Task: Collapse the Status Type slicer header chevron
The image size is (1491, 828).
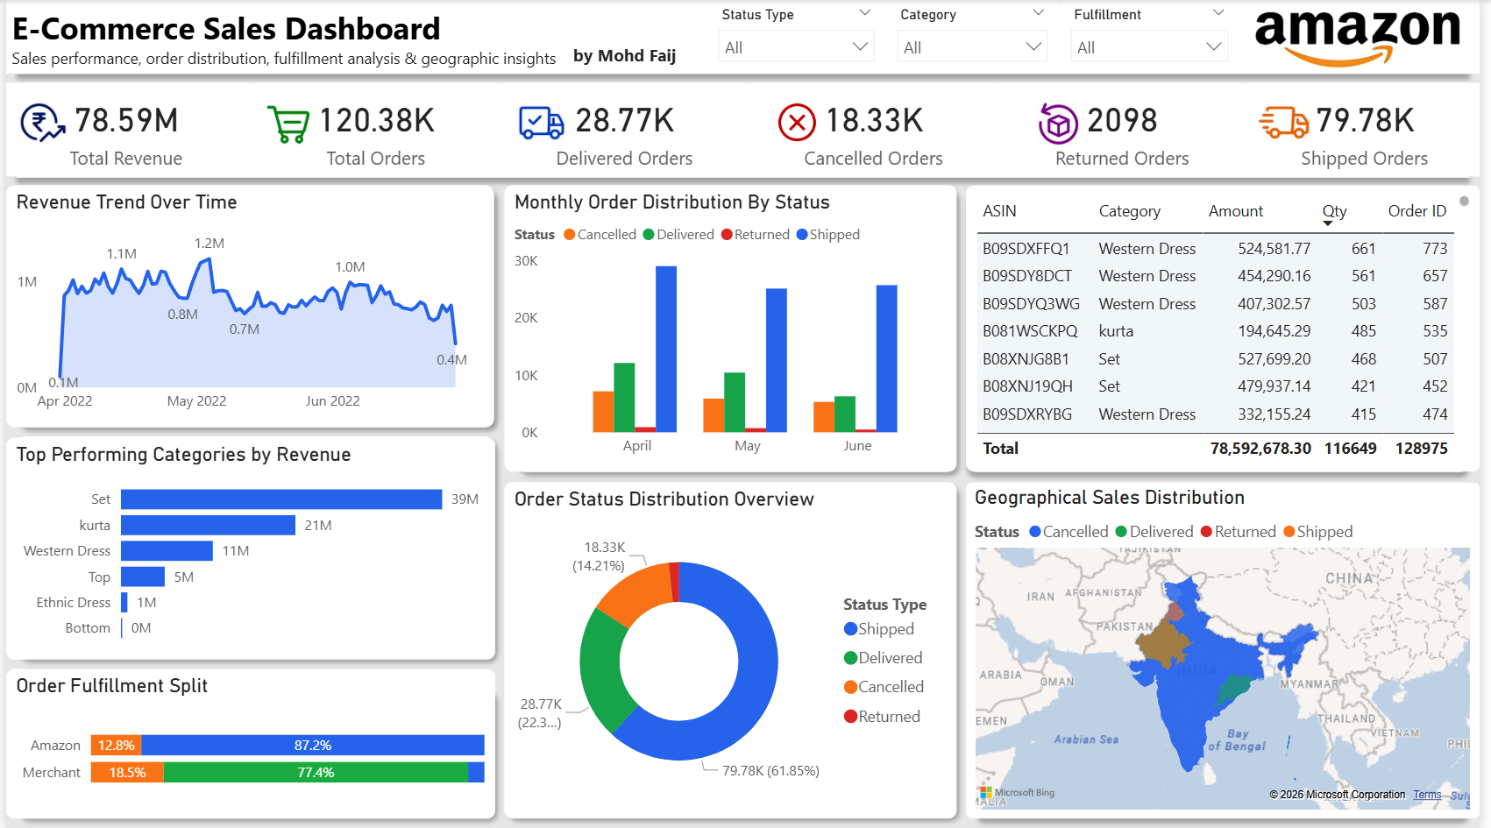Action: click(864, 13)
